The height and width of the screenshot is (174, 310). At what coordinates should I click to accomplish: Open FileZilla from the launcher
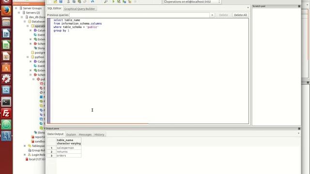[x=6, y=114]
